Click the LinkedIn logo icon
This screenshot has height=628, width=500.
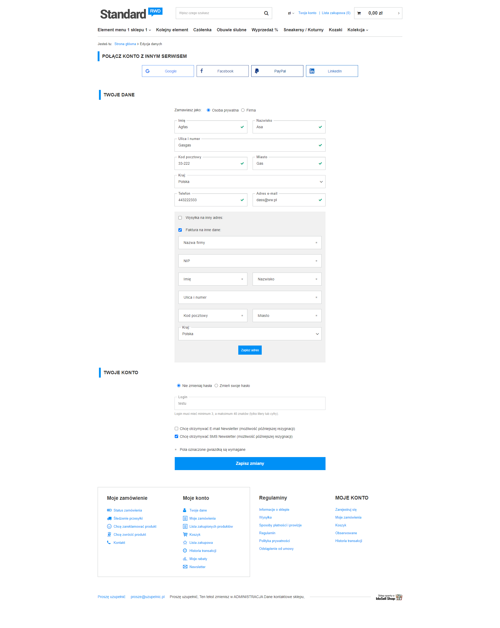(312, 71)
